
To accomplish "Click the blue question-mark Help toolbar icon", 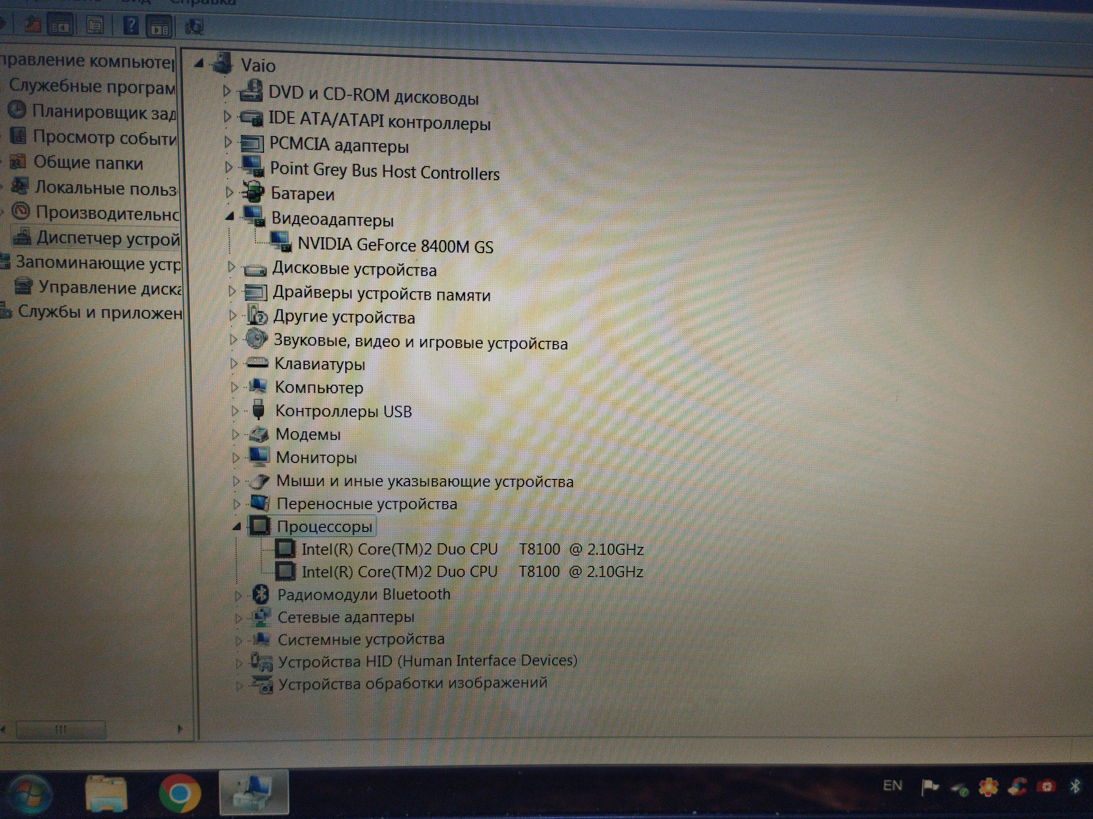I will click(131, 26).
